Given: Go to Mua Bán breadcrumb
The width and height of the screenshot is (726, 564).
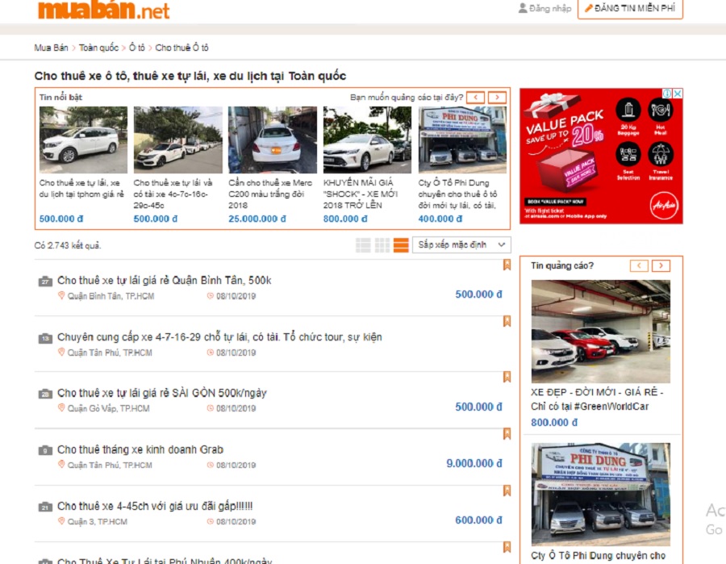Looking at the screenshot, I should [x=51, y=48].
